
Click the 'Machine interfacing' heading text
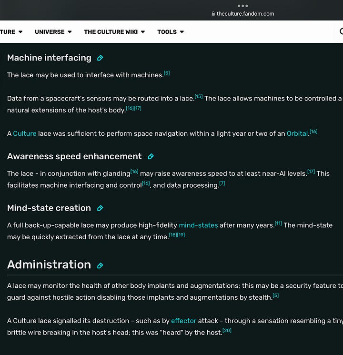tap(49, 58)
